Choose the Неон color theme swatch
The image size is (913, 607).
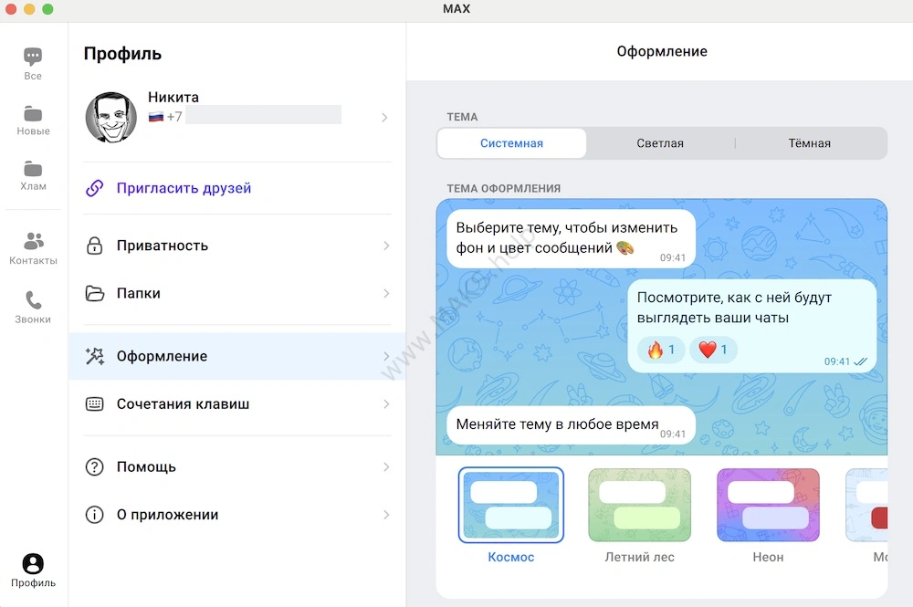point(768,506)
